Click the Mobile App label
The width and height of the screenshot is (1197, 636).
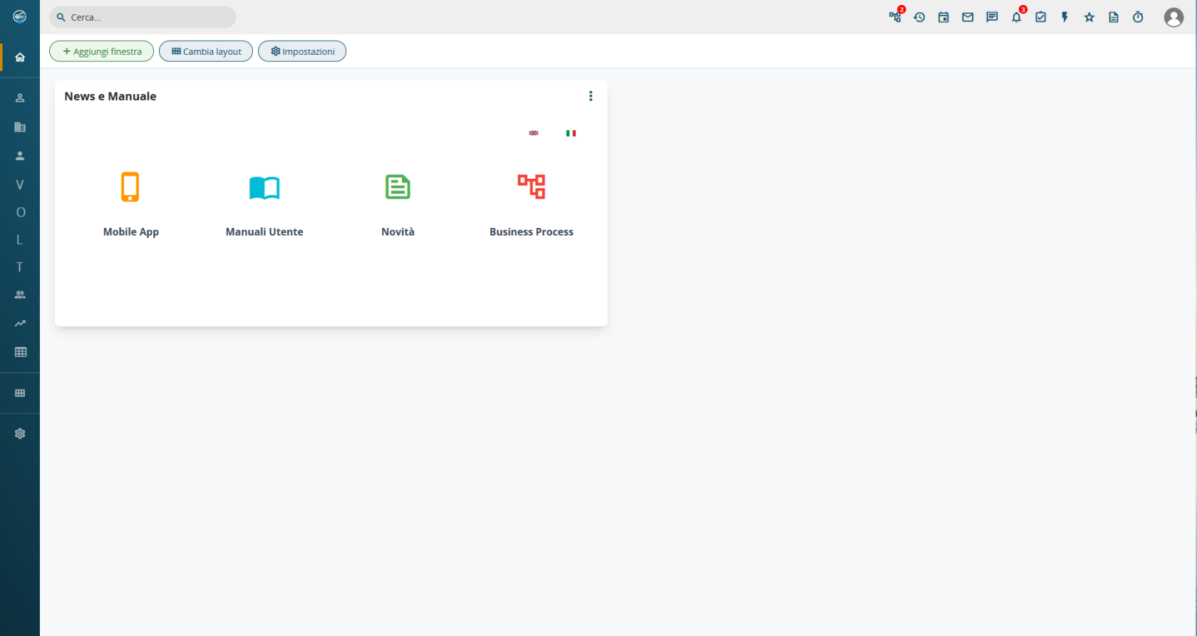point(131,232)
